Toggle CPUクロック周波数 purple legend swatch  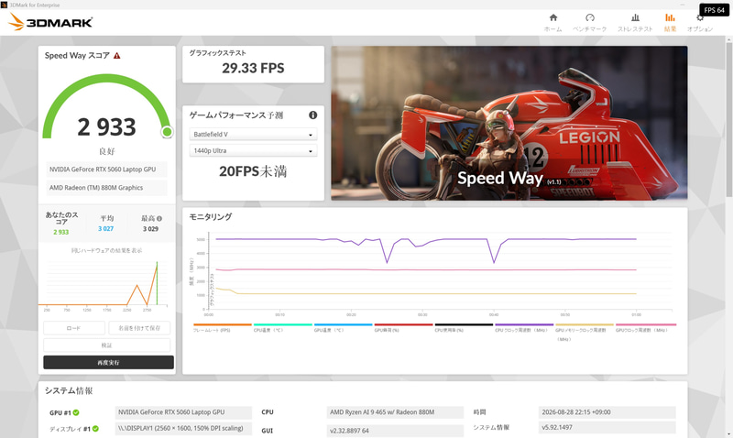tap(524, 324)
